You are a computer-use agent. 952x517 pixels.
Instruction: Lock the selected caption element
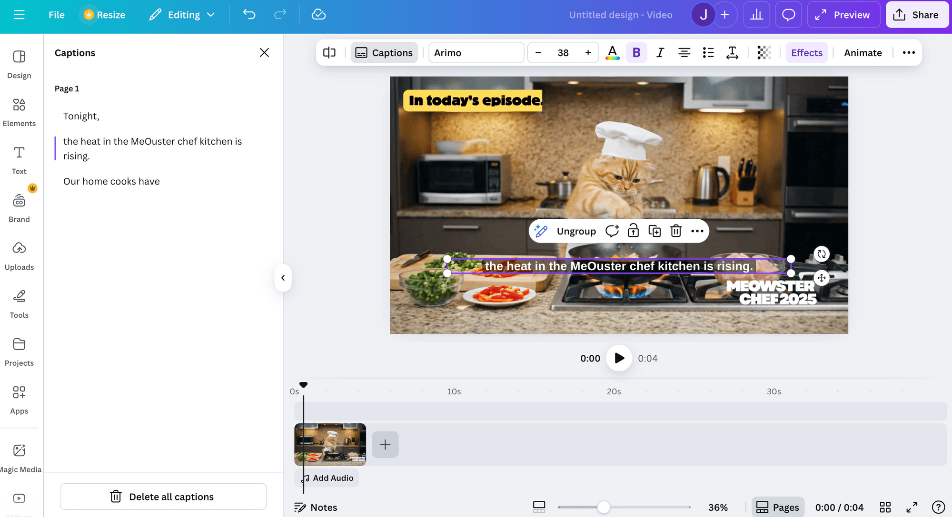point(633,231)
